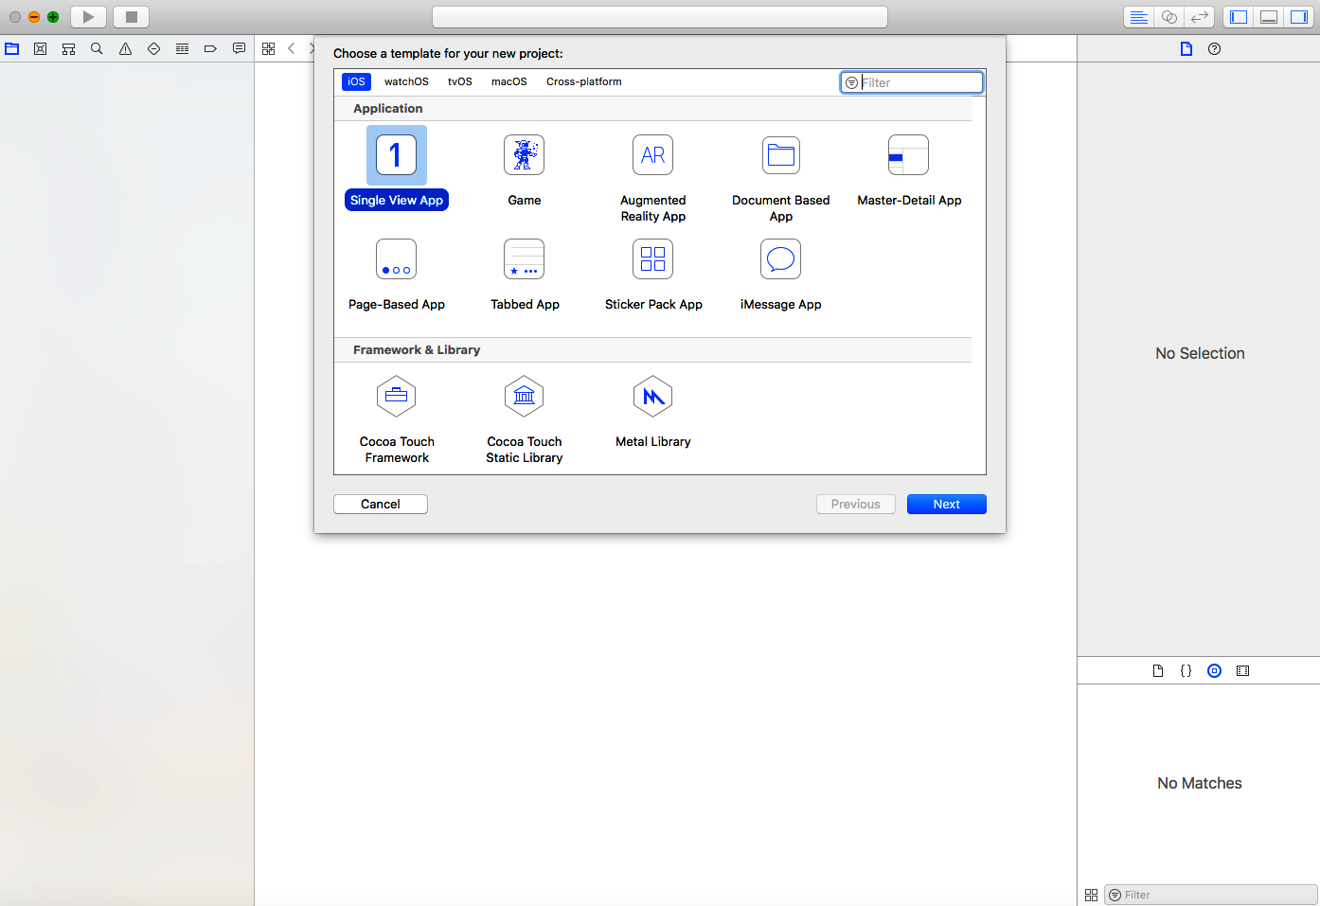Toggle the Debug area visibility
The width and height of the screenshot is (1320, 906).
click(1269, 17)
